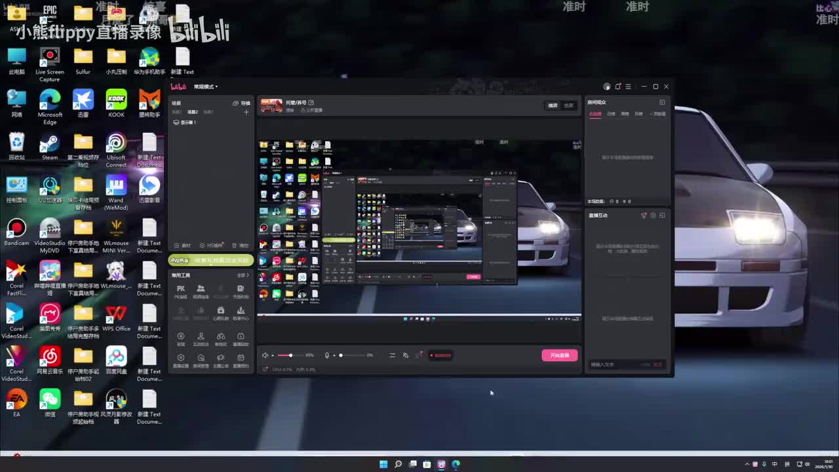Click the Edge icon in the taskbar
Image resolution: width=839 pixels, height=472 pixels.
(456, 464)
